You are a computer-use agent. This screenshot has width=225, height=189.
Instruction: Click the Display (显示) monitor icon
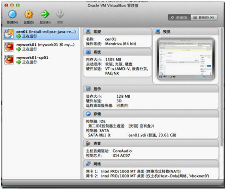point(88,89)
